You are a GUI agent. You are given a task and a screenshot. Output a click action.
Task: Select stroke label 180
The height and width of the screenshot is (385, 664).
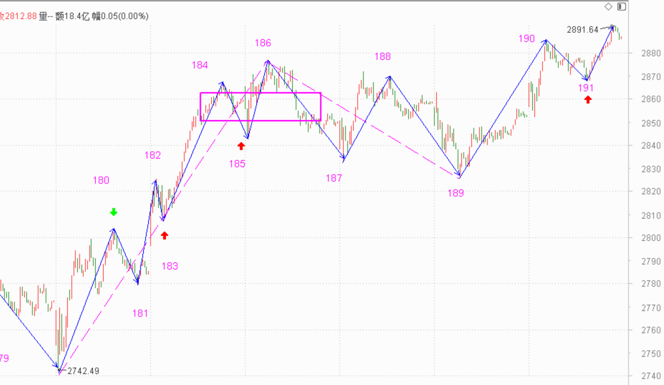point(101,180)
